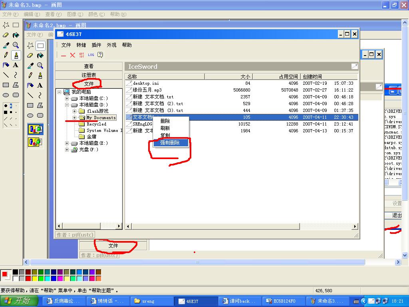409x307 pixels.
Task: Switch to EC6B124F0 taskbar item
Action: pos(283,301)
